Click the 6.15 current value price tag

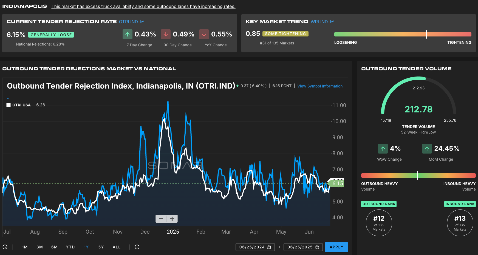tap(337, 183)
